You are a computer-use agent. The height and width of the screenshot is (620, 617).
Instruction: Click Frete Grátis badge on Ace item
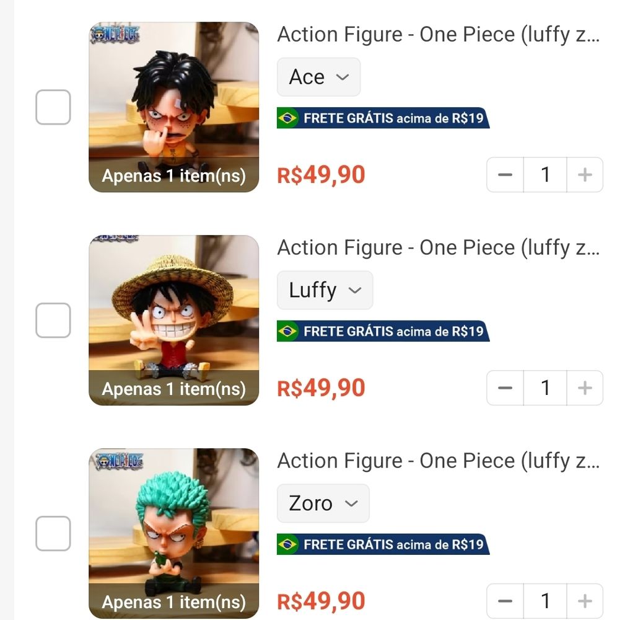383,118
